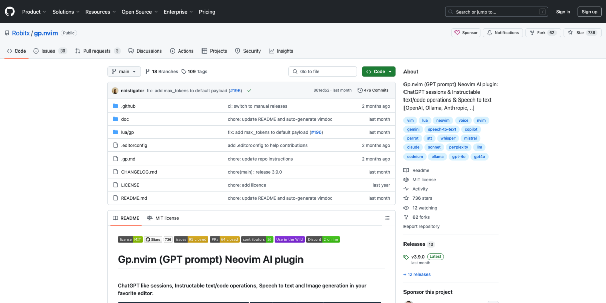Click the Notifications bell button

coord(502,33)
